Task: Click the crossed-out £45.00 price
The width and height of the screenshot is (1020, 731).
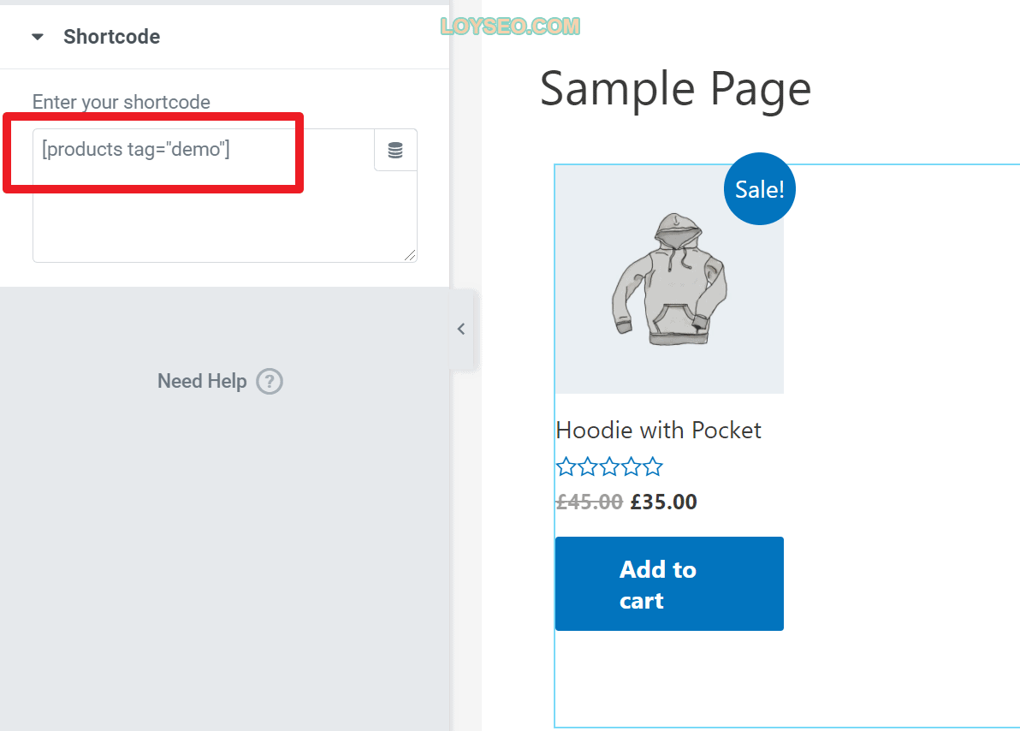Action: [x=590, y=502]
